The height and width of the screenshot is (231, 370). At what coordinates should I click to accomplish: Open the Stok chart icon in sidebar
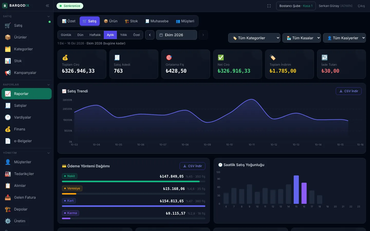click(x=8, y=61)
